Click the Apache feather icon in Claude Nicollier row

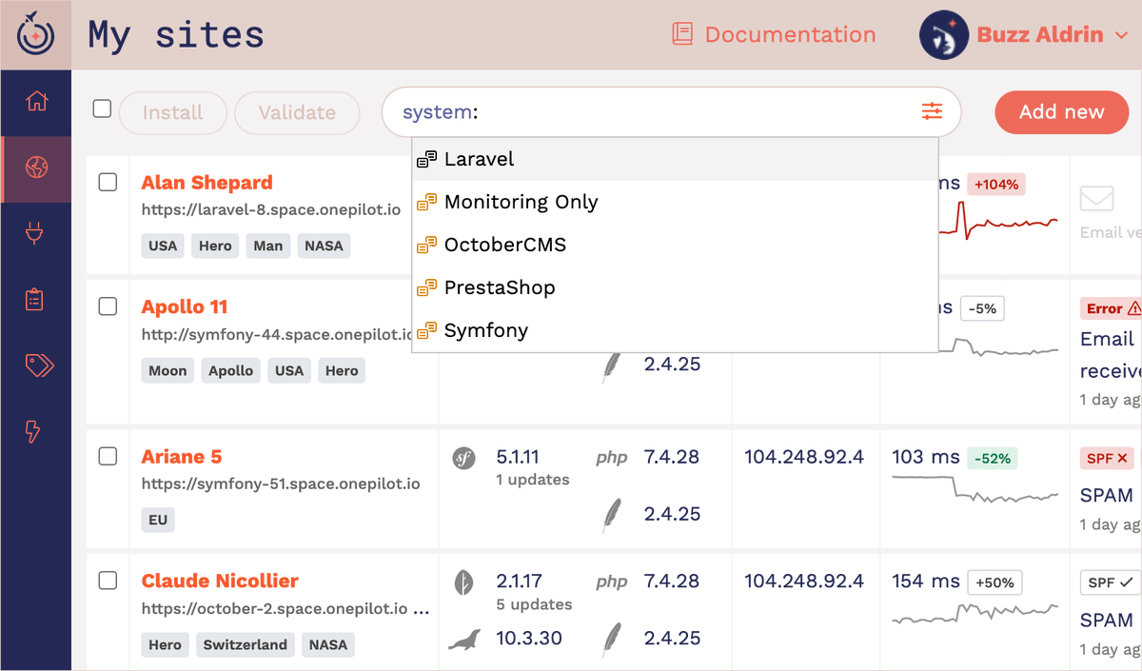(611, 639)
